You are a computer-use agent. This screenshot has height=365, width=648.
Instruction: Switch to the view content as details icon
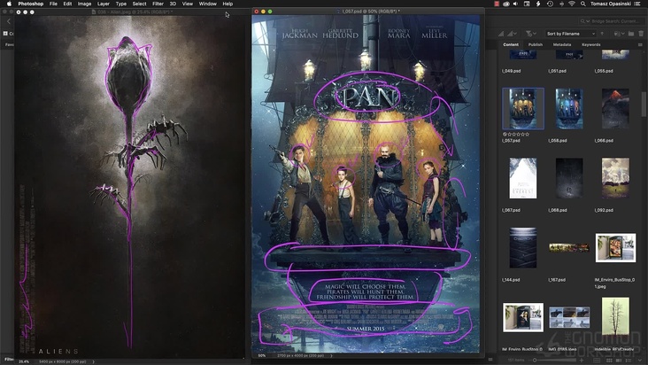(x=619, y=361)
